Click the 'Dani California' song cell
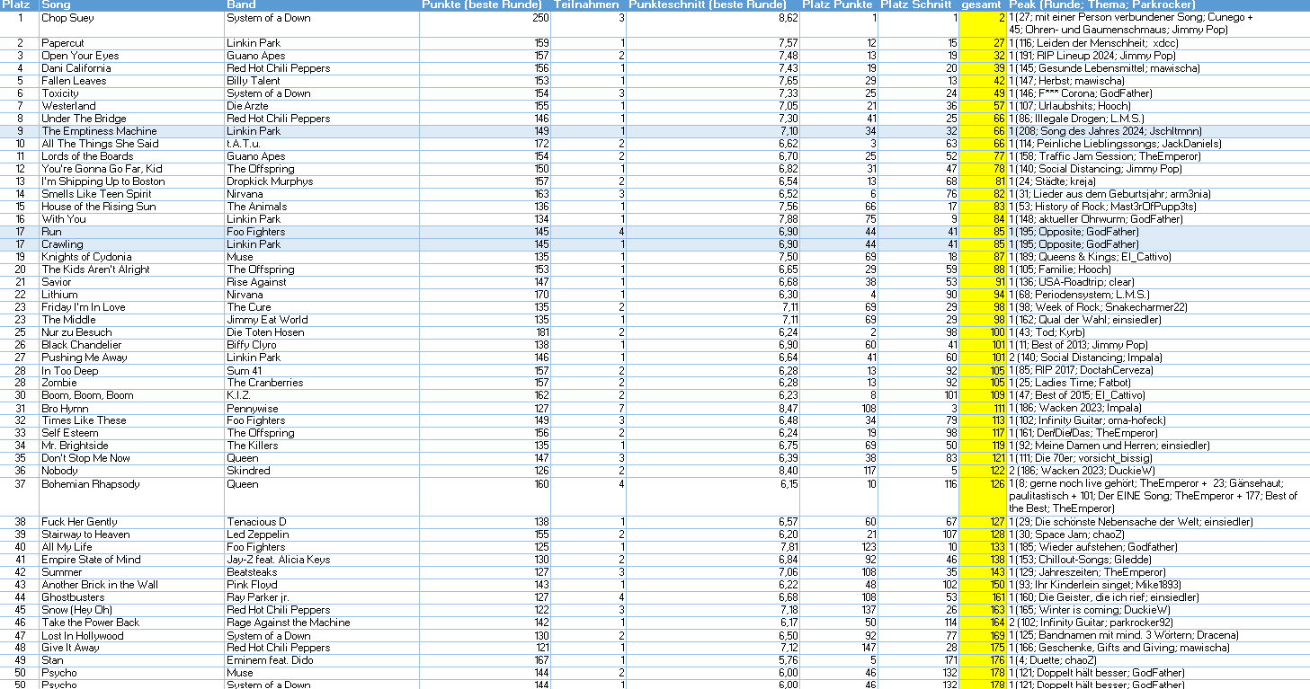This screenshot has width=1310, height=689. pos(131,68)
